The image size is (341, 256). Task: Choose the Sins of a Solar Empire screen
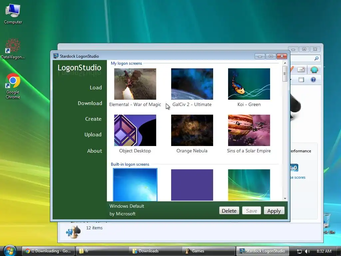click(x=249, y=130)
